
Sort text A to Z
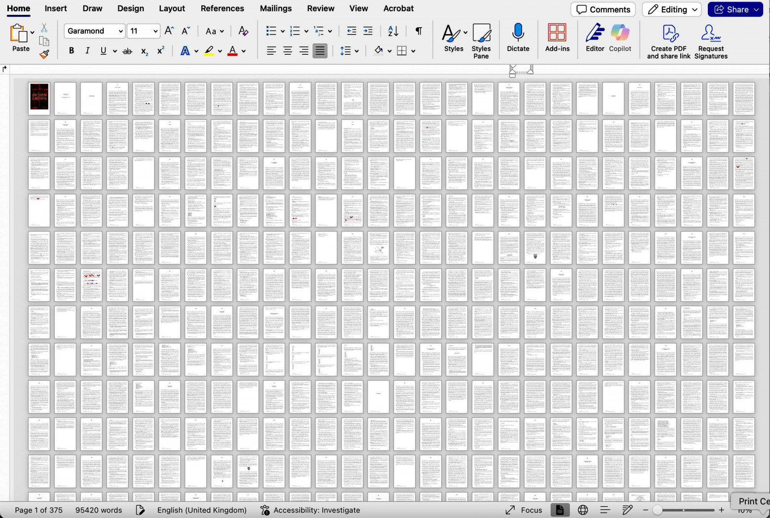point(393,31)
